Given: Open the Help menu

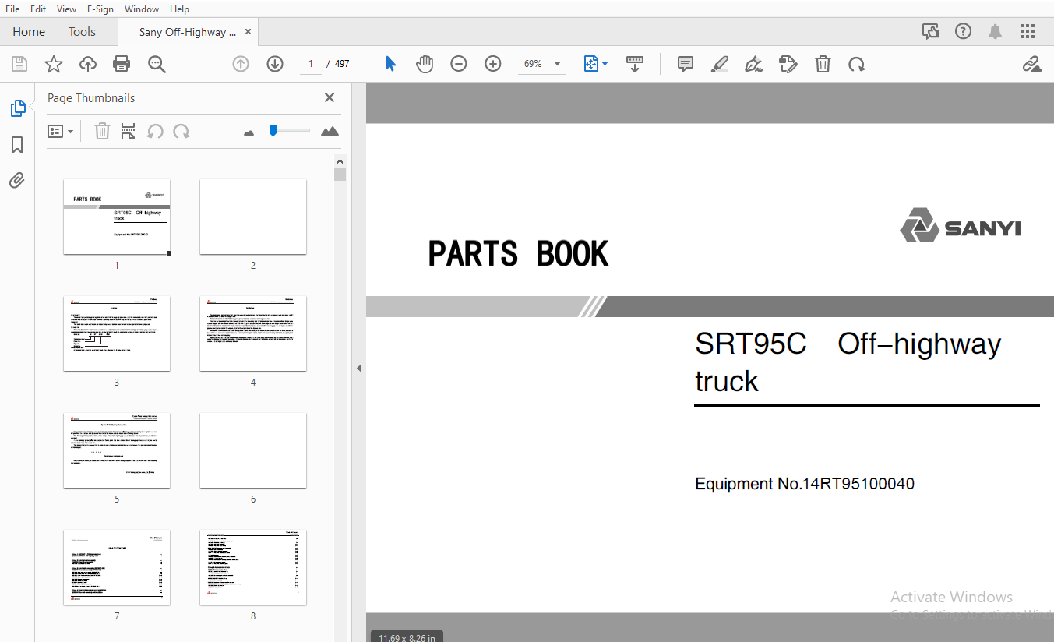Looking at the screenshot, I should coord(179,9).
